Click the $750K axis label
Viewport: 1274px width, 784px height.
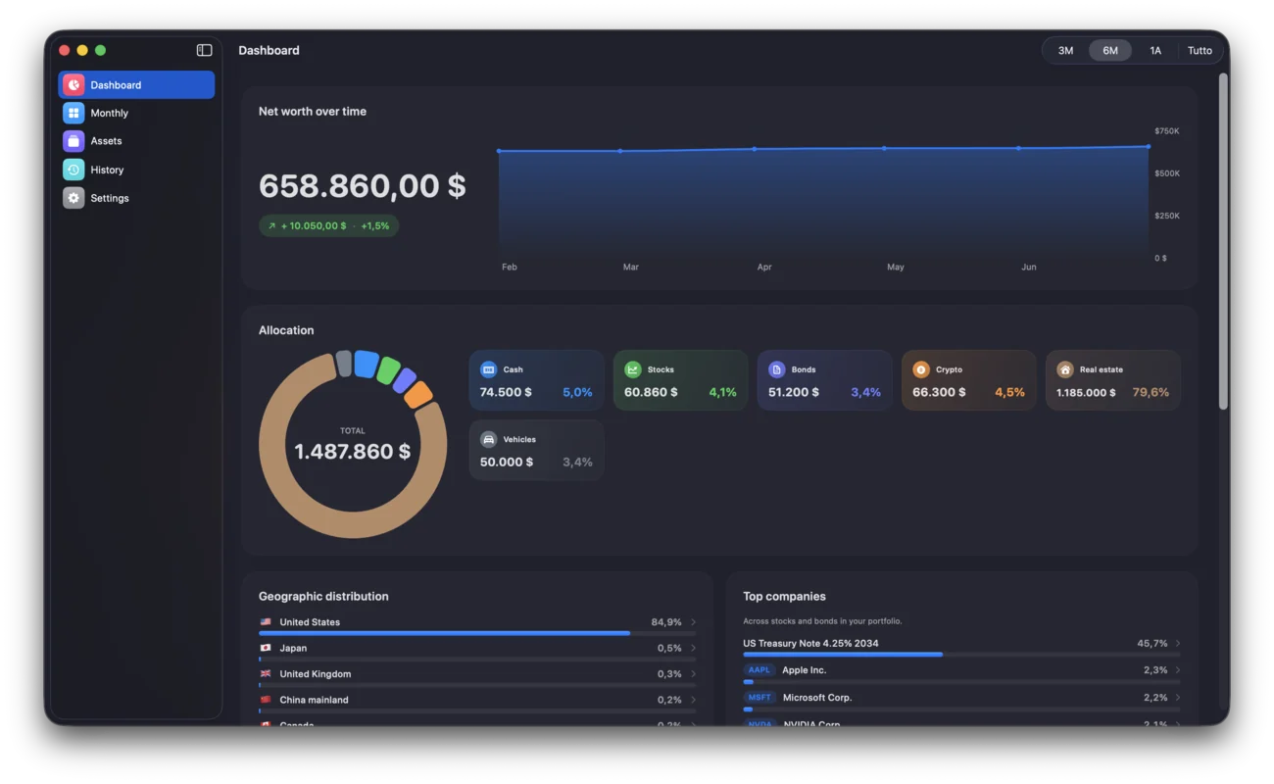tap(1167, 131)
